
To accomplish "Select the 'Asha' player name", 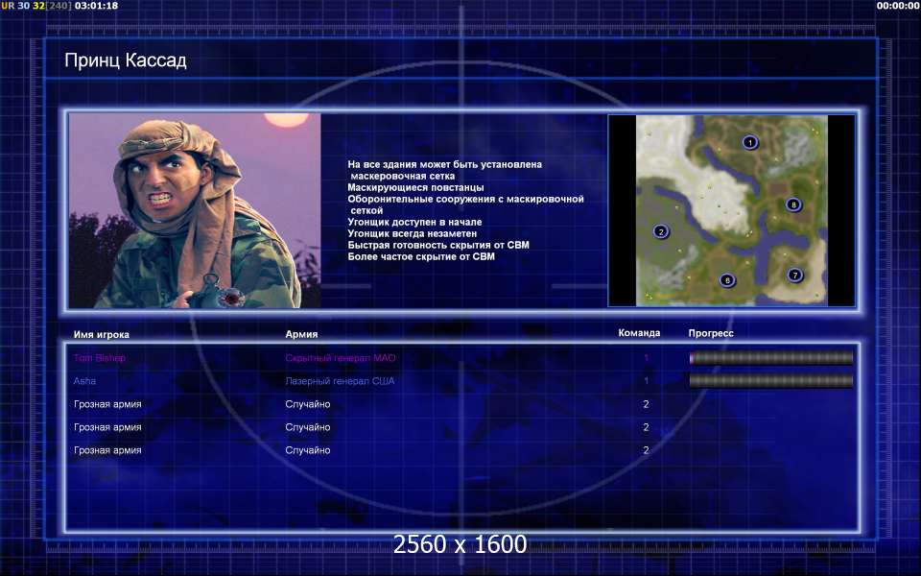I will [84, 381].
